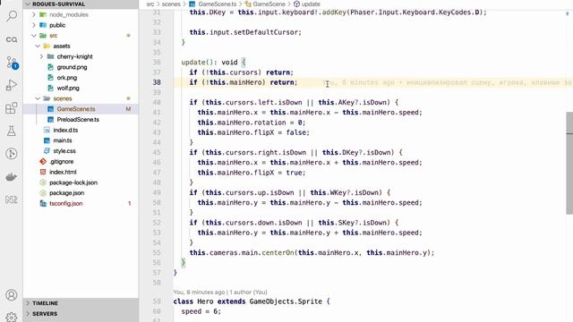Open the Search view in activity bar
This screenshot has height=322, width=573.
[x=12, y=16]
